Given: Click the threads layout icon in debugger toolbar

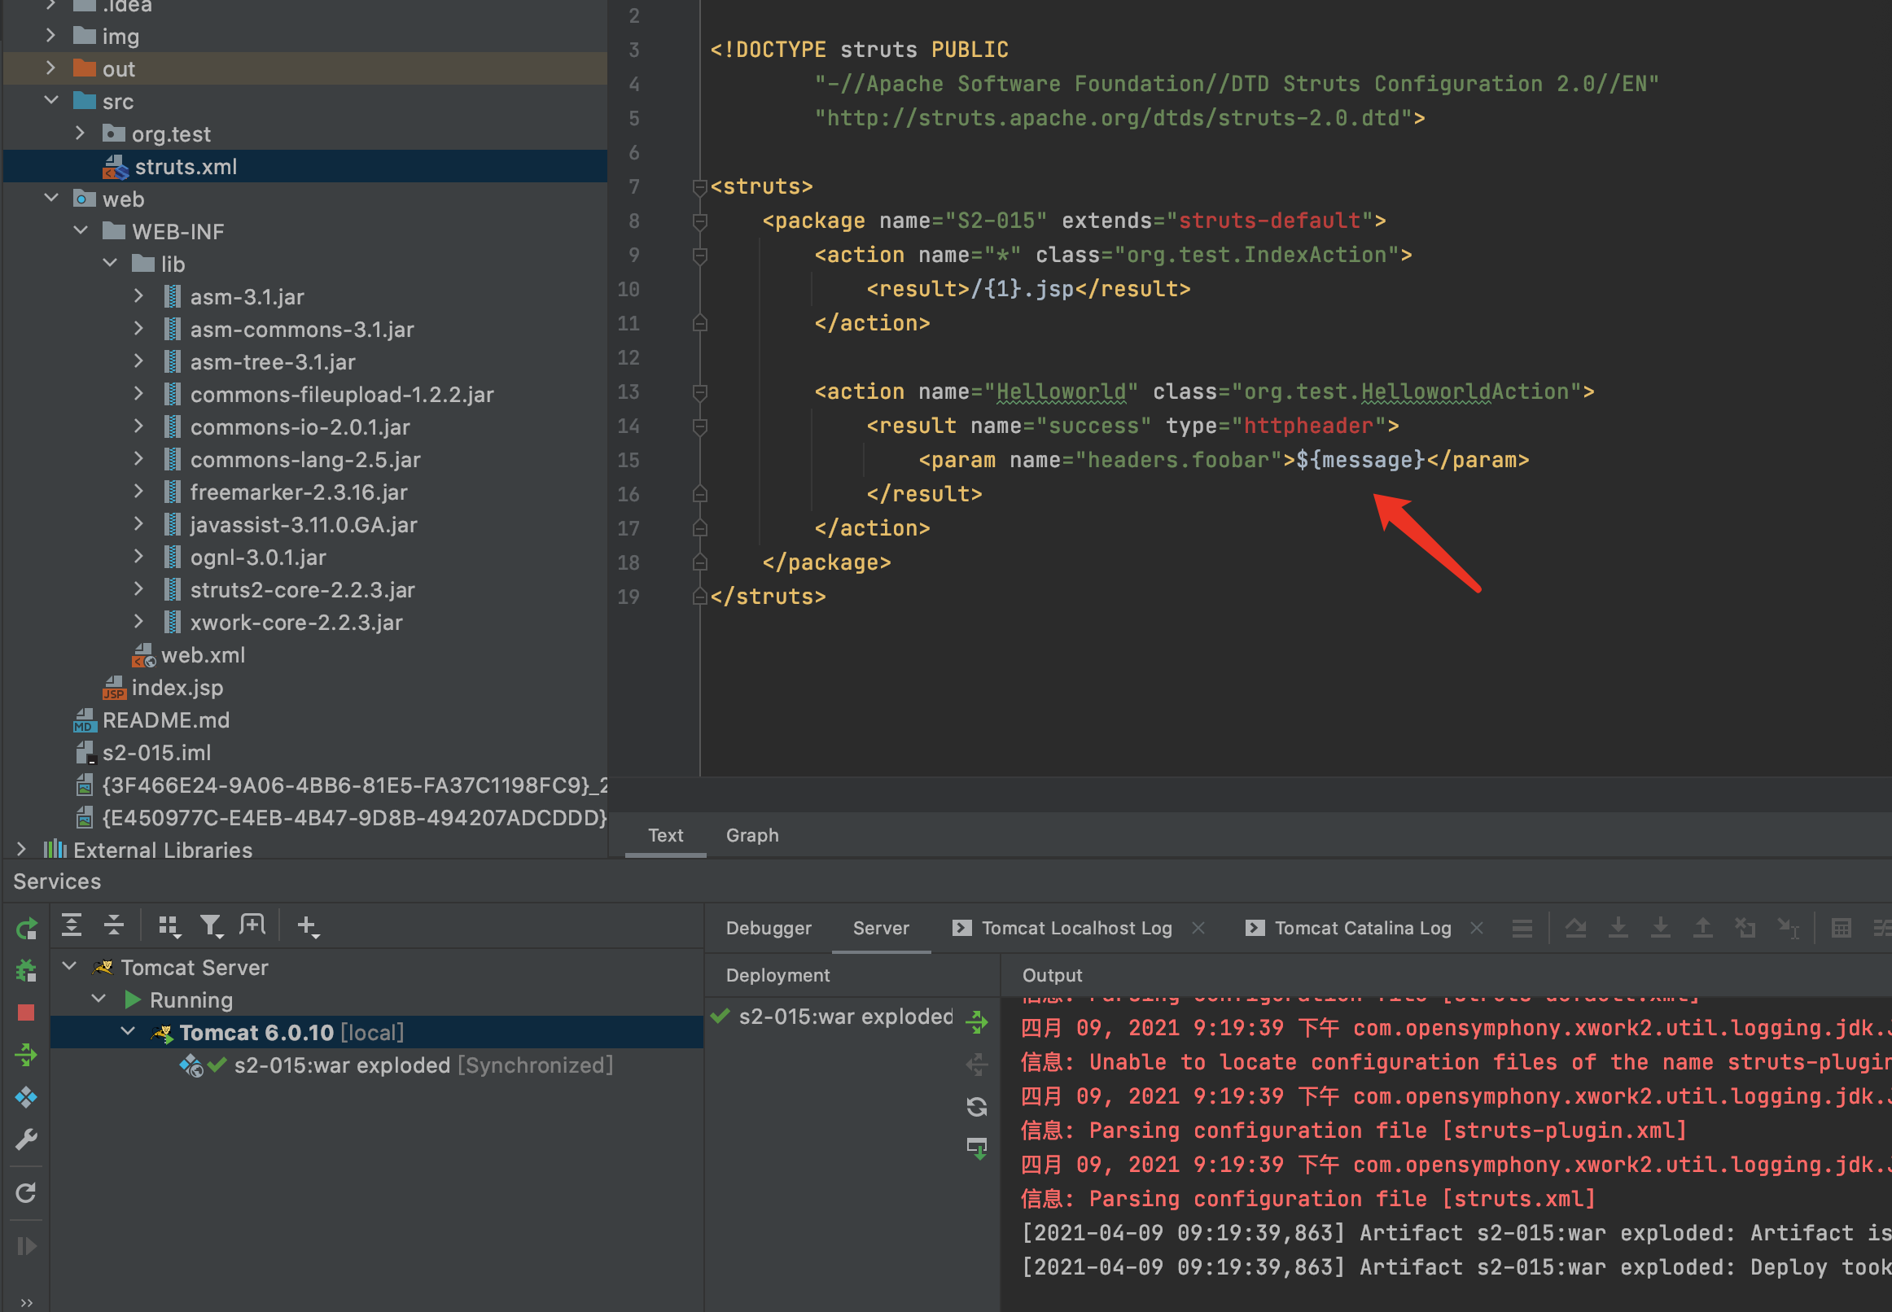Looking at the screenshot, I should 1522,928.
